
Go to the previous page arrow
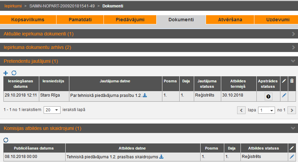[x=241, y=110]
